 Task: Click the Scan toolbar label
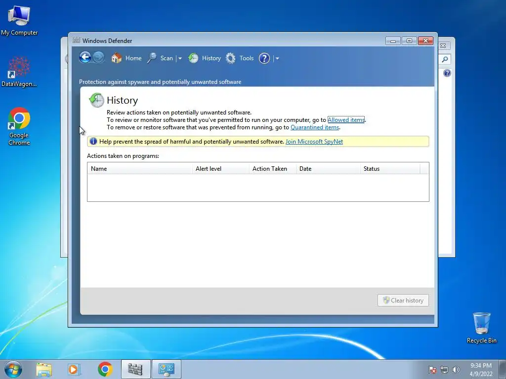click(x=167, y=58)
